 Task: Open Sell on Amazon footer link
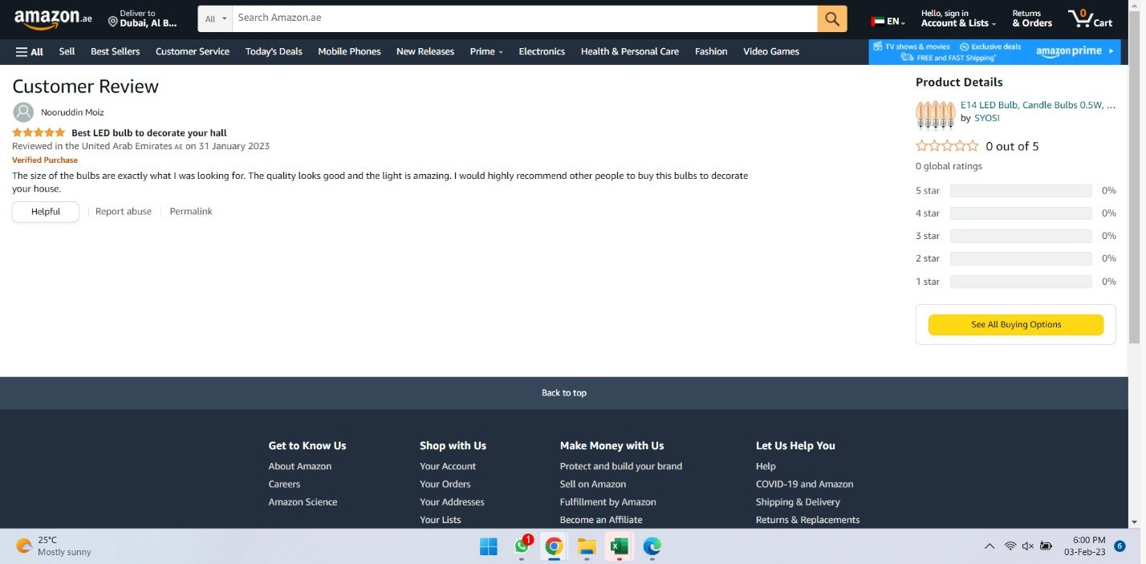coord(593,485)
